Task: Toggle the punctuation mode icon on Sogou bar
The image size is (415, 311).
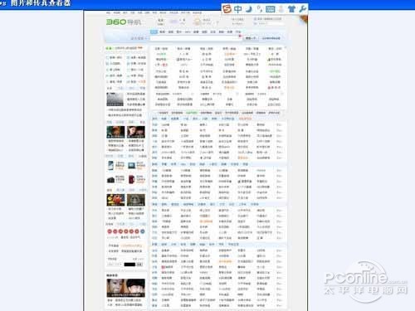Action: pos(260,9)
